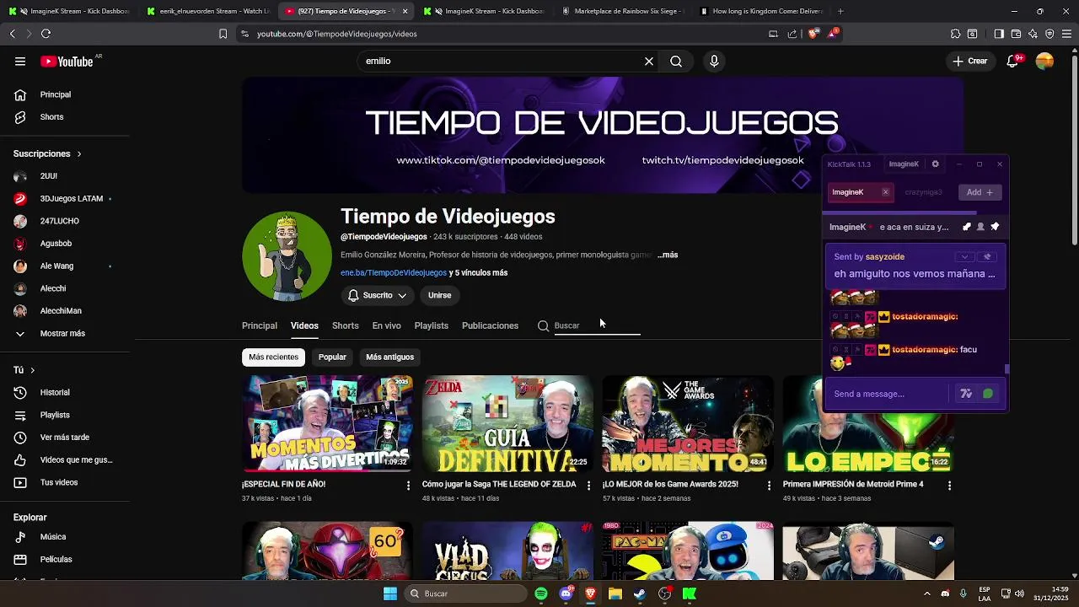Start voice search with the microphone icon
This screenshot has height=607, width=1079.
click(x=714, y=62)
